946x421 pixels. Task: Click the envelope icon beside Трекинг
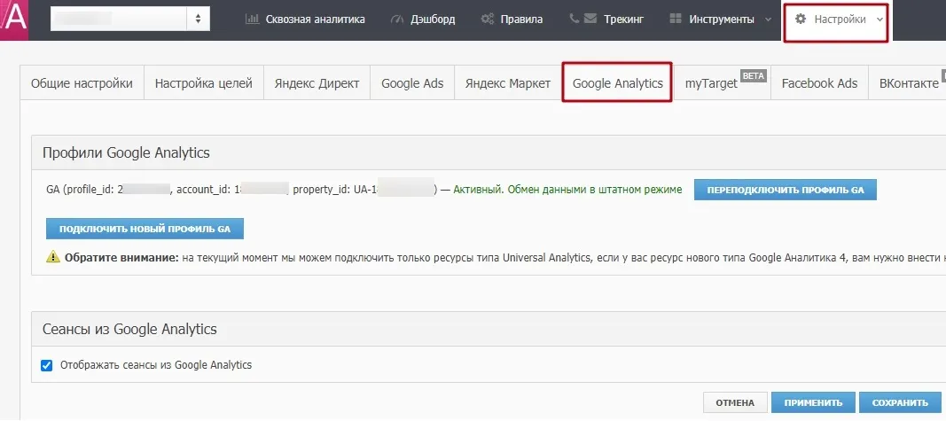tap(590, 19)
